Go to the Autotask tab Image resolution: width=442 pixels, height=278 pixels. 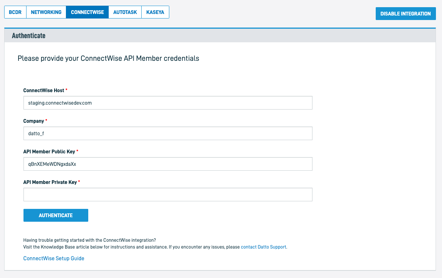pyautogui.click(x=125, y=12)
